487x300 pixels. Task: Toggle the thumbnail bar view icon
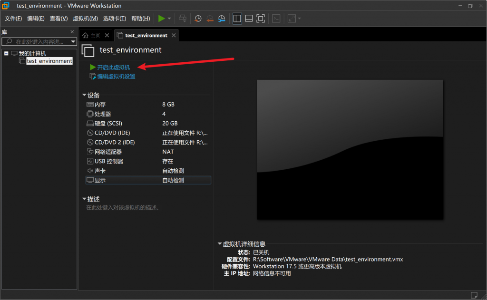(249, 19)
